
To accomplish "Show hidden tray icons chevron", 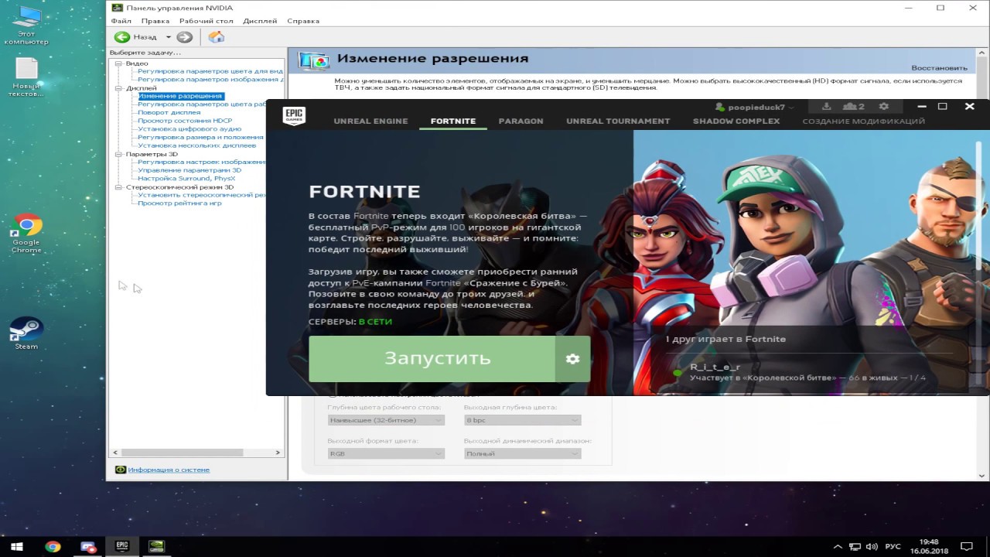I will pos(838,546).
